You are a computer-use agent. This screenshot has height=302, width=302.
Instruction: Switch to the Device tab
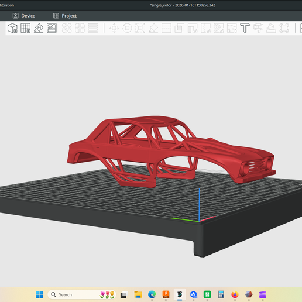point(24,16)
